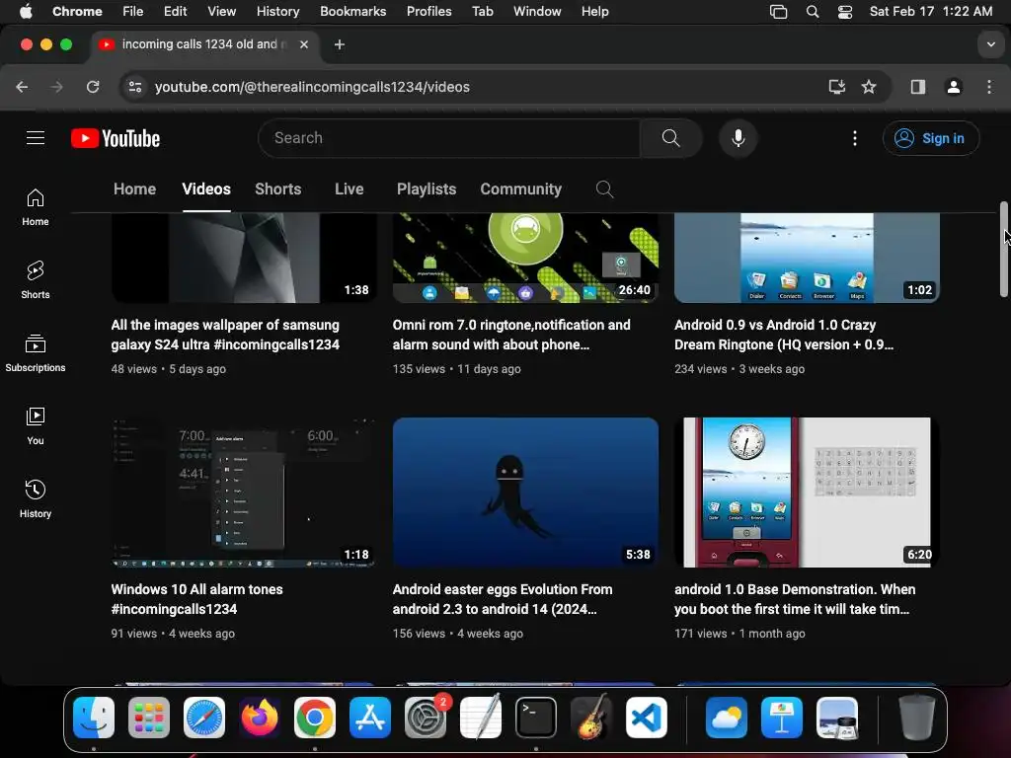Bookmark this page with the star icon
Viewport: 1011px width, 758px height.
(869, 87)
